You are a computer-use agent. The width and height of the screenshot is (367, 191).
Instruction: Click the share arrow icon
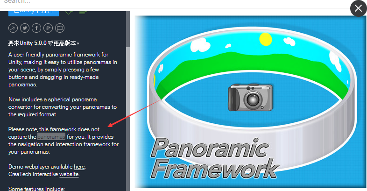pos(13,28)
